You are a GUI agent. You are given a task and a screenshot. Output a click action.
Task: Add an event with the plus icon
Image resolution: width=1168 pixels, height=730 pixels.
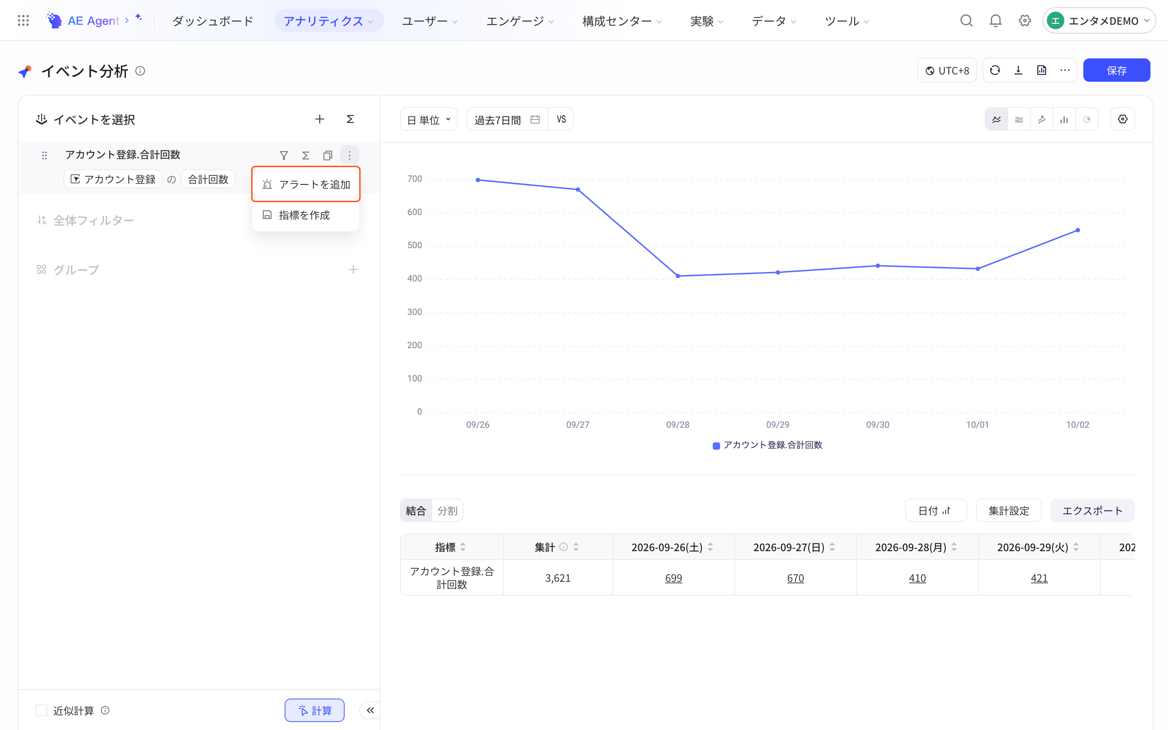pyautogui.click(x=319, y=119)
